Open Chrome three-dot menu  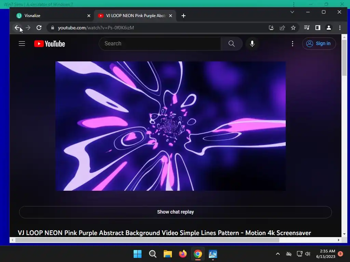[x=340, y=28]
